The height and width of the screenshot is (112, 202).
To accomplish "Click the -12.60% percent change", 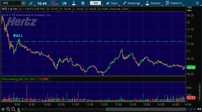I will point(54,4).
